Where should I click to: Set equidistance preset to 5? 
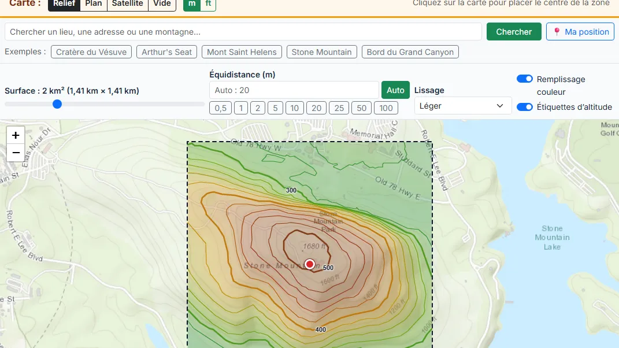click(x=275, y=108)
